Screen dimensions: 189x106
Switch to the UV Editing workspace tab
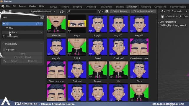[x=91, y=7]
